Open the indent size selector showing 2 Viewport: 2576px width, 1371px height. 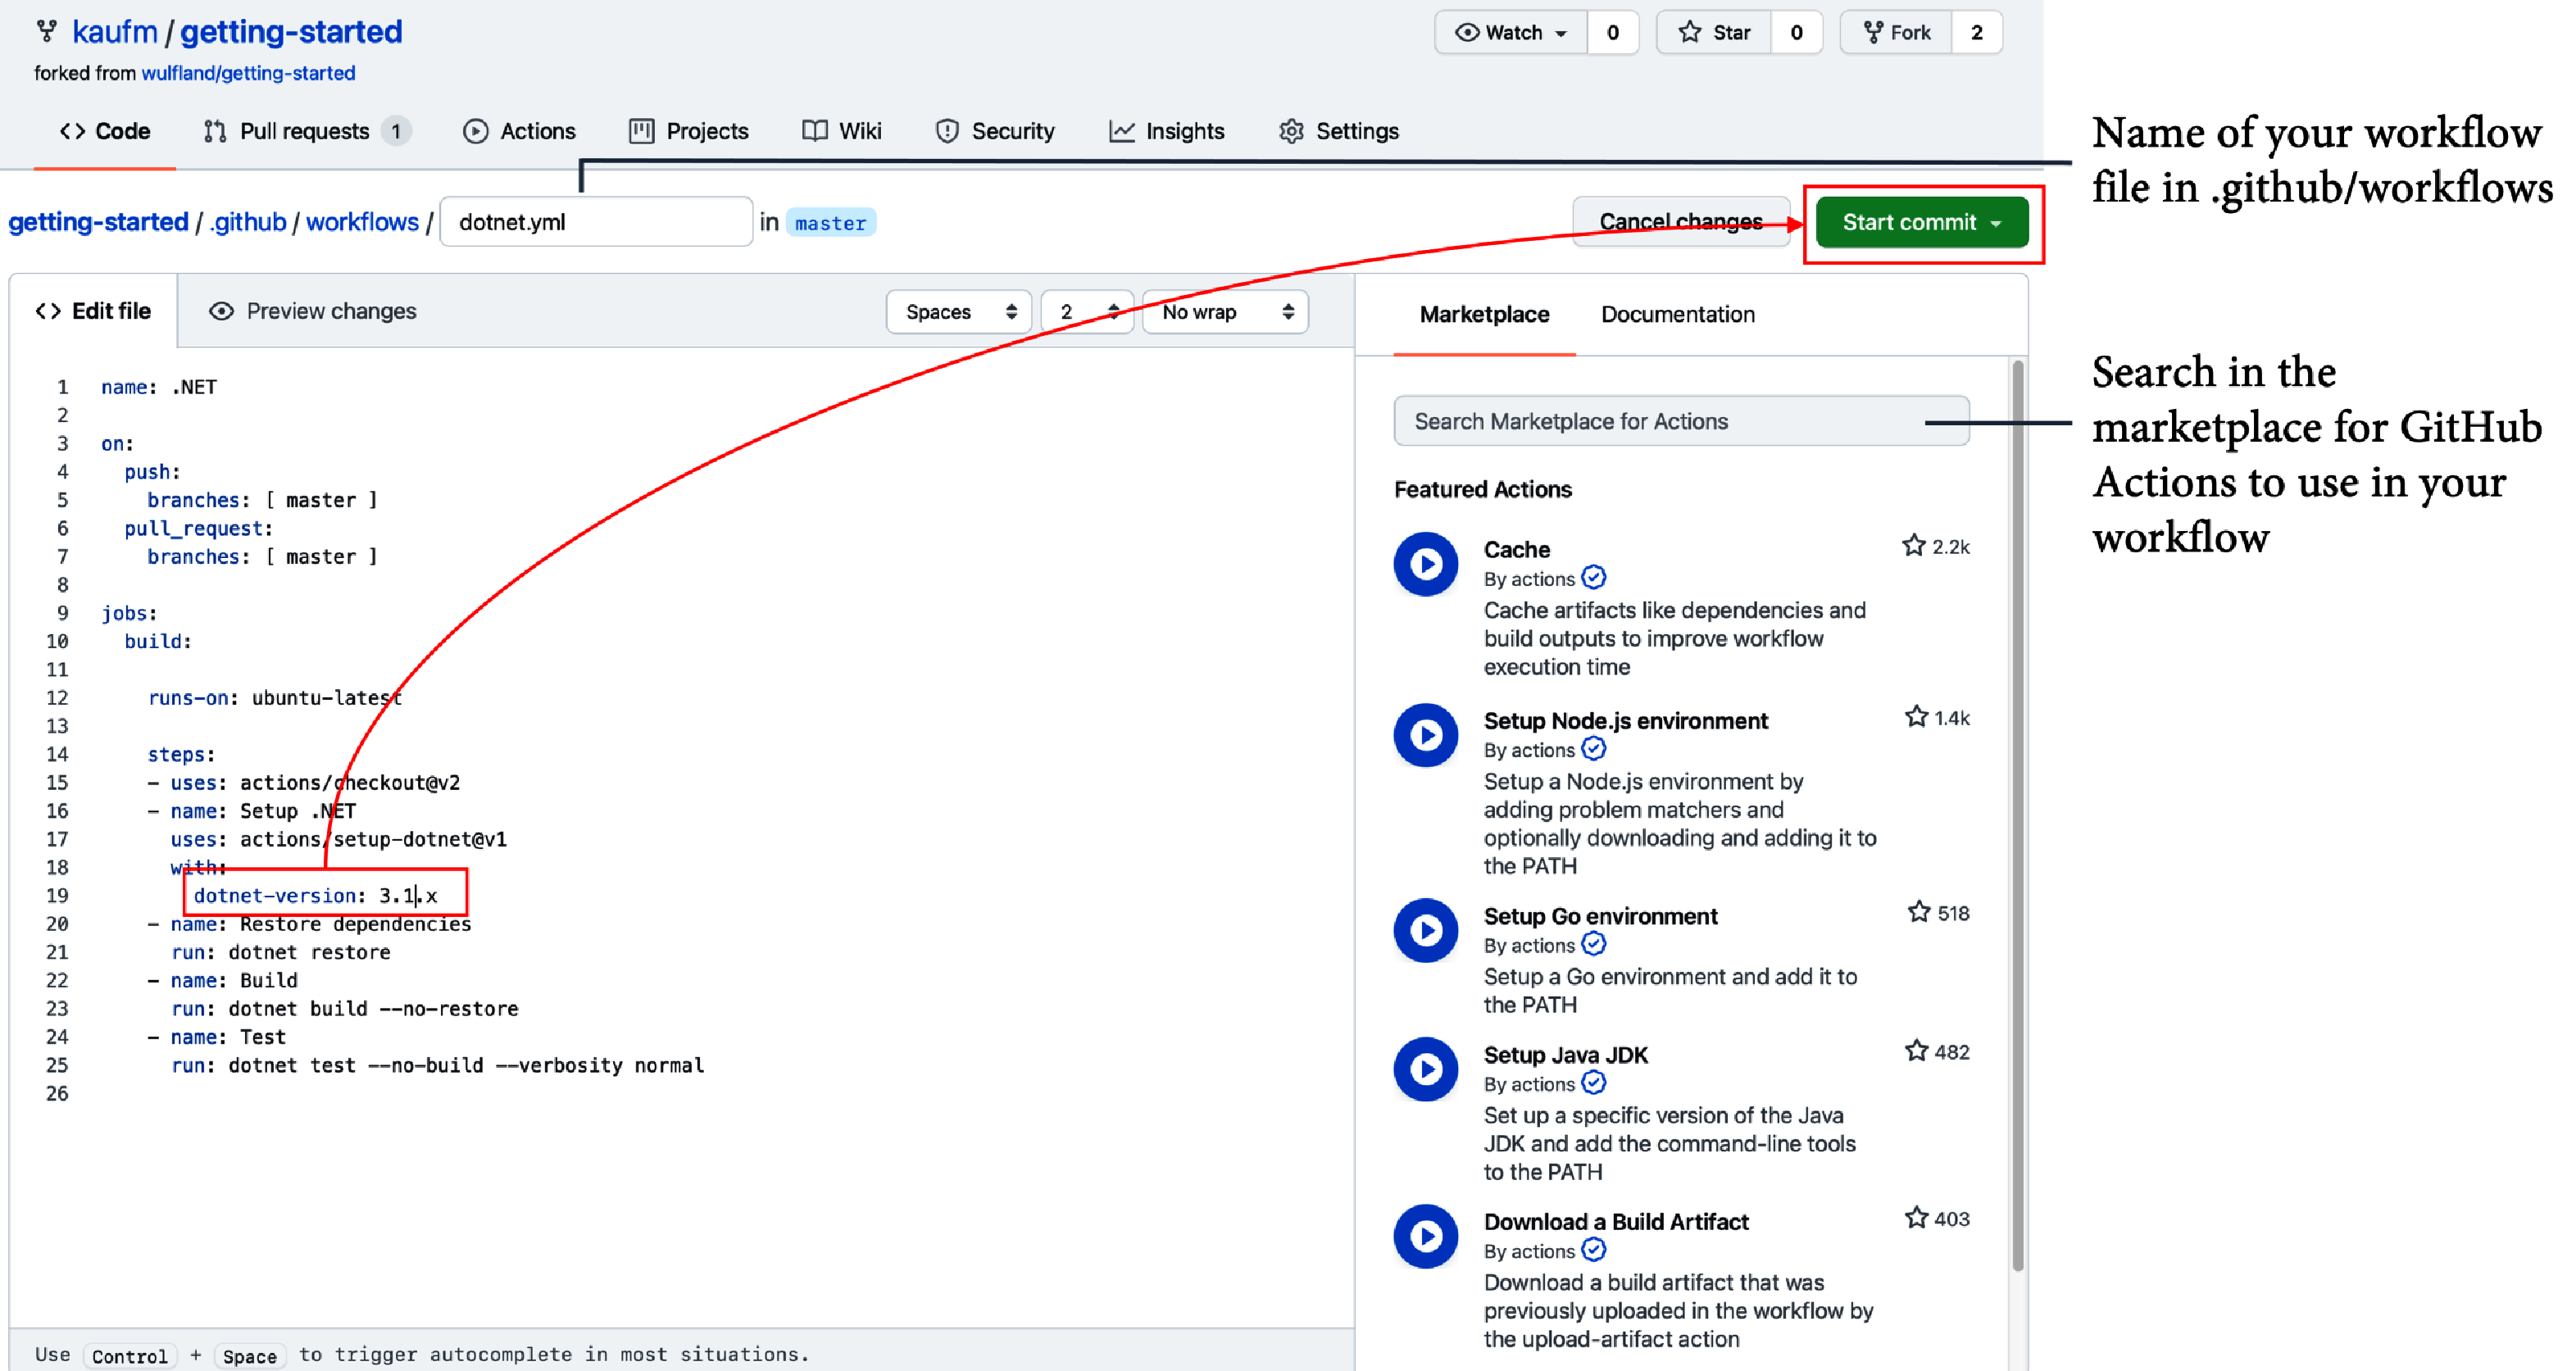(x=1086, y=312)
